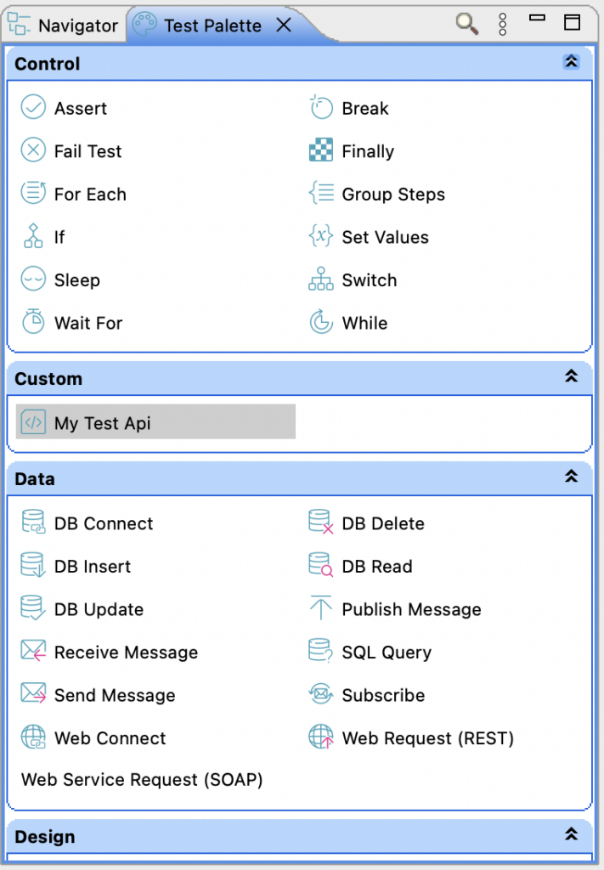This screenshot has width=604, height=870.
Task: Click the Finally label text
Action: pos(368,151)
